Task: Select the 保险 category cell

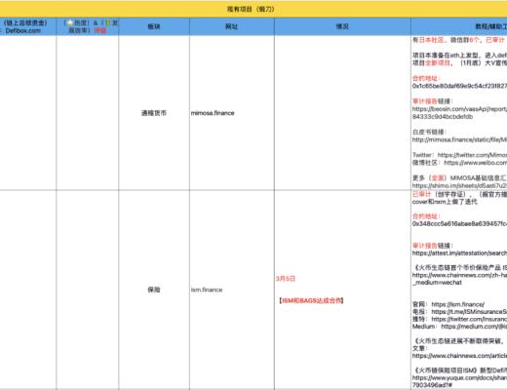Action: [154, 290]
